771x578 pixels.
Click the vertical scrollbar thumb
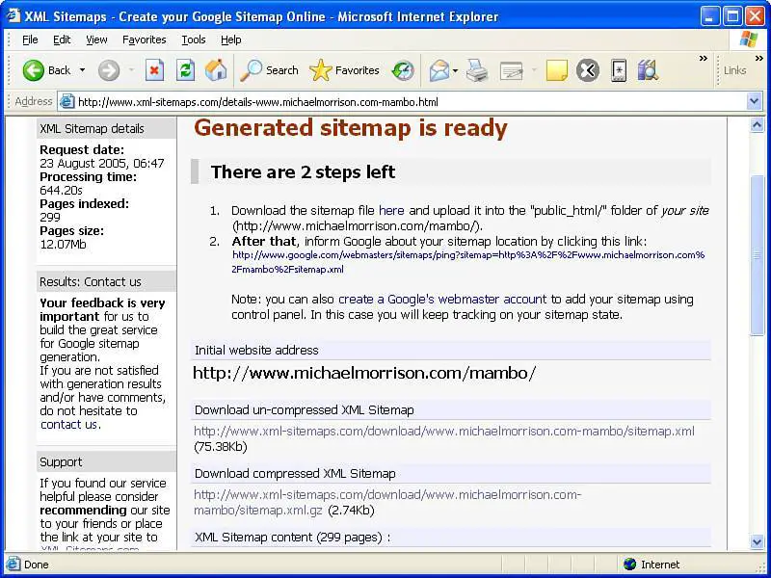(758, 255)
